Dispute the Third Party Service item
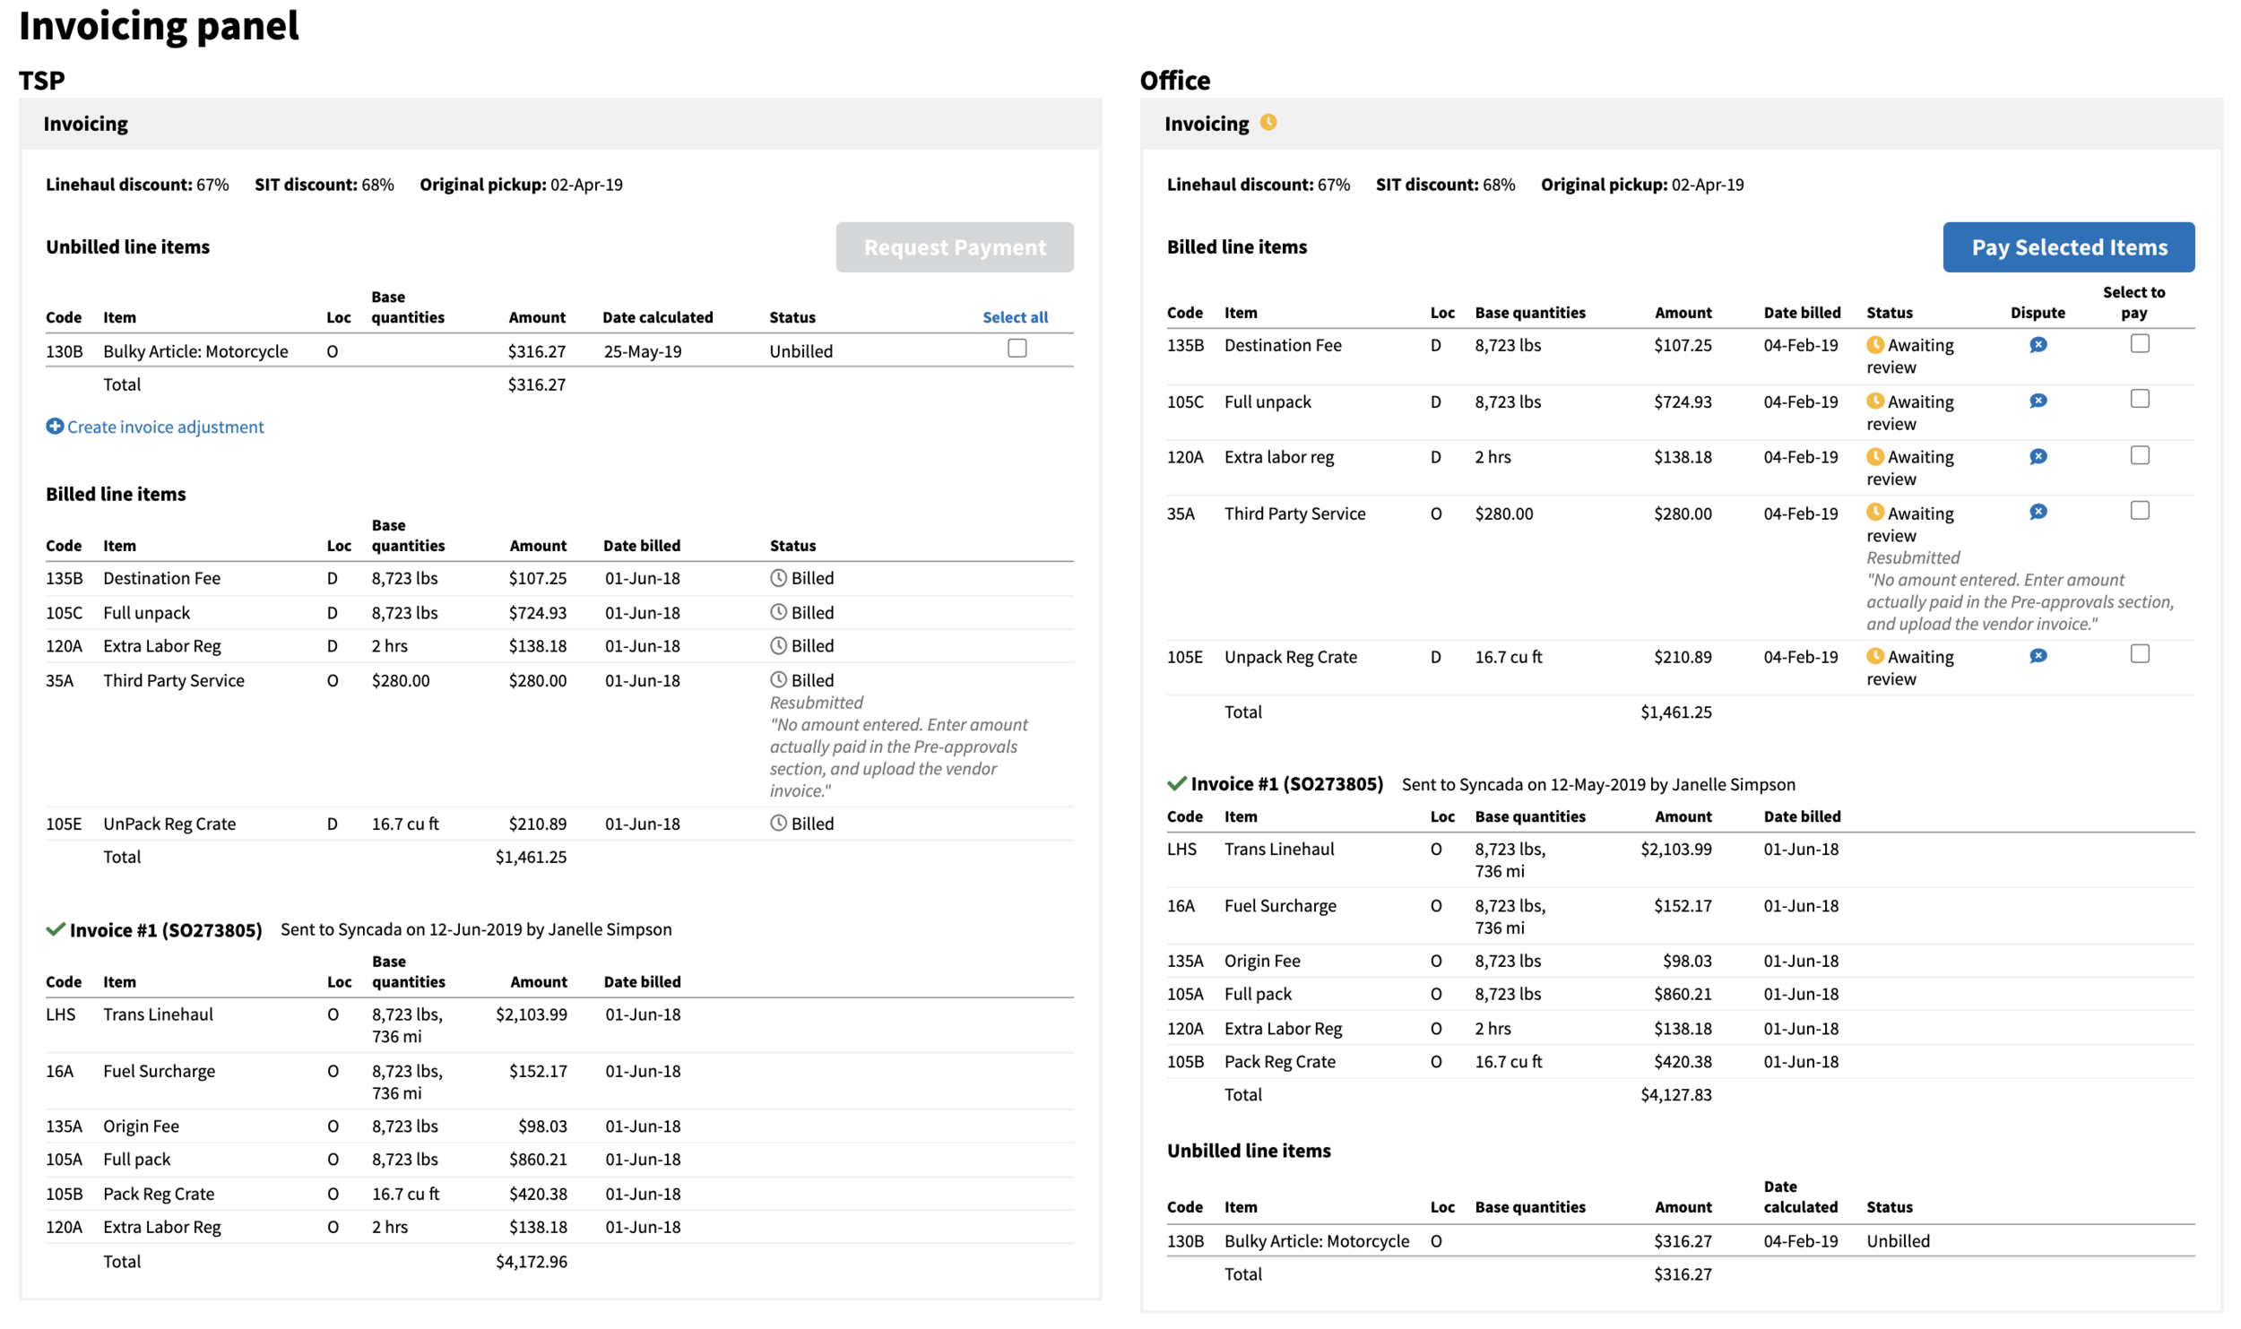Screen dimensions: 2241x1329 tap(2038, 512)
